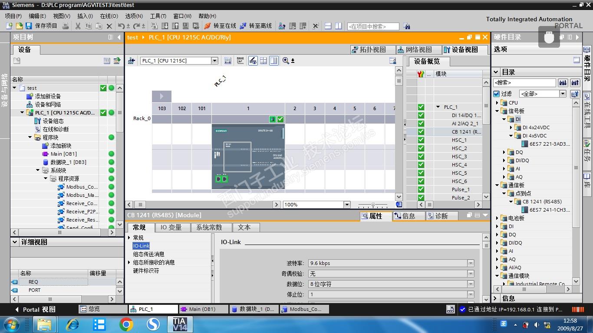Click the download to device icon
593x333 pixels.
coord(165,26)
